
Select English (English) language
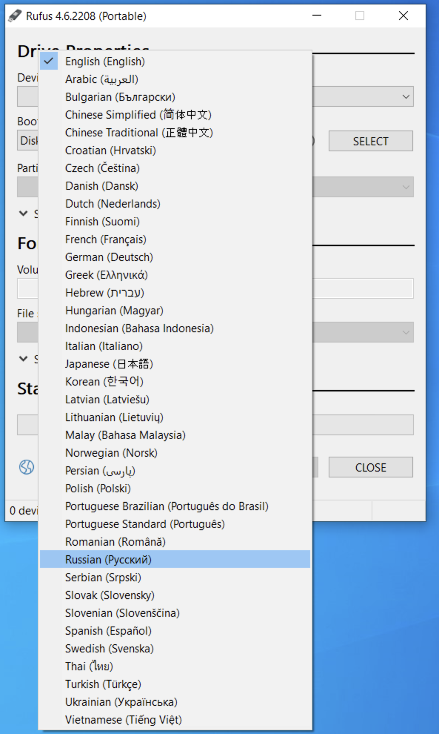pyautogui.click(x=175, y=62)
